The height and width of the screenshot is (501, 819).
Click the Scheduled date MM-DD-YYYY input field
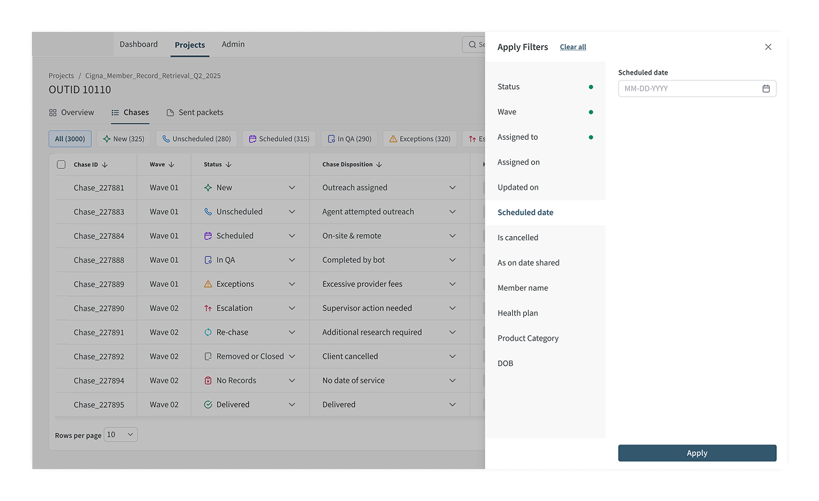[x=689, y=88]
